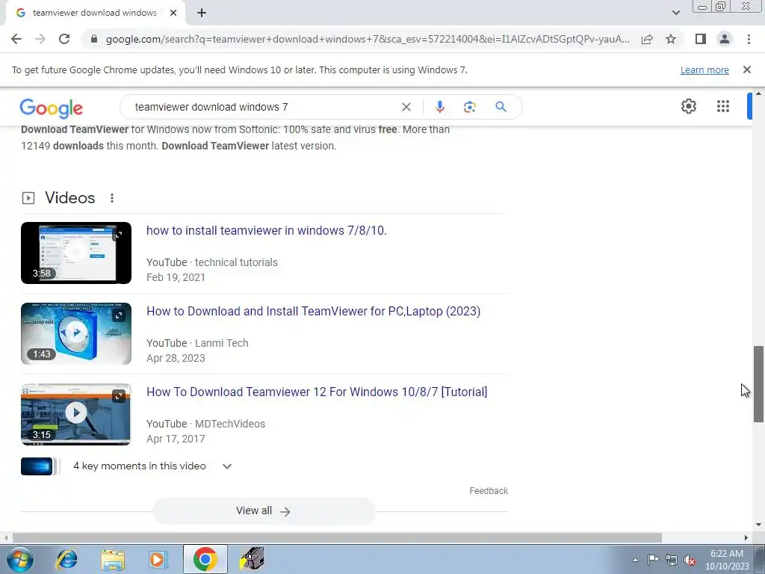Click the scroll-right arrow of the horizontal scrollbar

(x=746, y=538)
